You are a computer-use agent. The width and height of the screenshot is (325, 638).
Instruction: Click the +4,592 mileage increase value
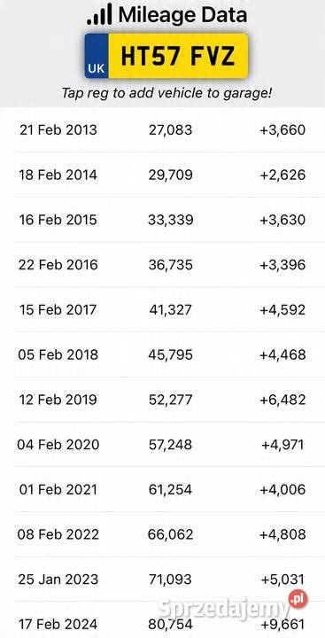click(x=282, y=309)
